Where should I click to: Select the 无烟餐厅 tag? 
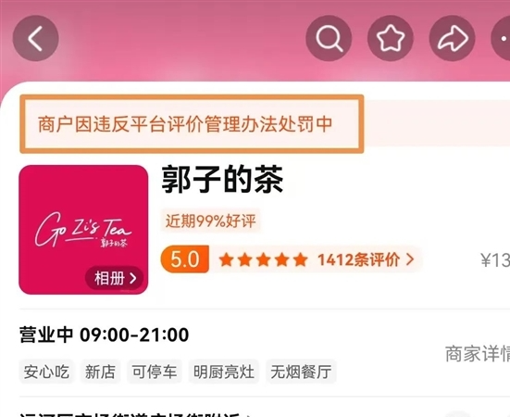[301, 372]
